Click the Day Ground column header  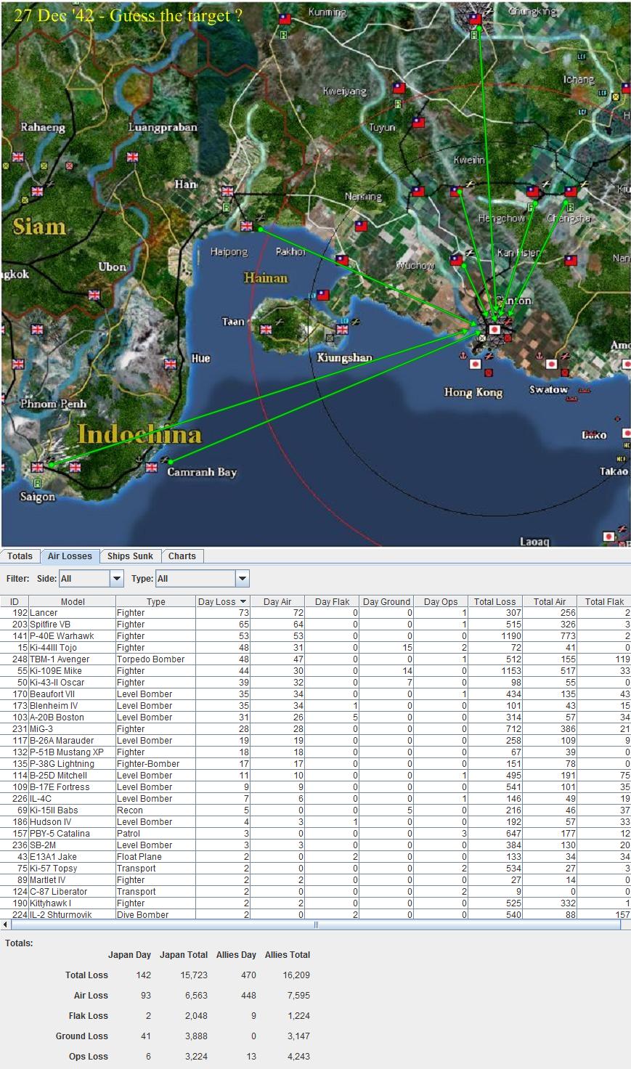387,601
